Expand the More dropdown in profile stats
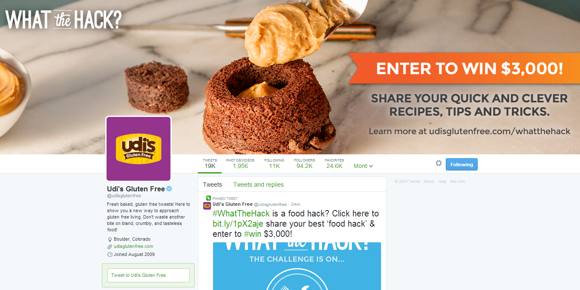Viewport: 580px width, 290px height. point(363,166)
